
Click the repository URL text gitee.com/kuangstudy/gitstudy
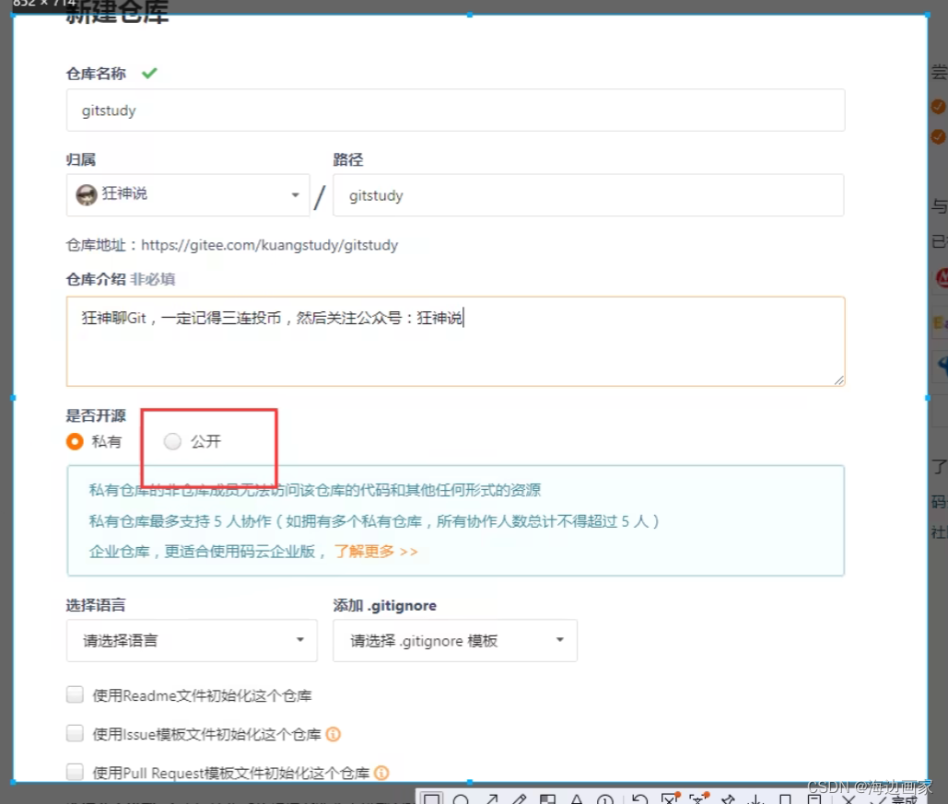pyautogui.click(x=270, y=245)
